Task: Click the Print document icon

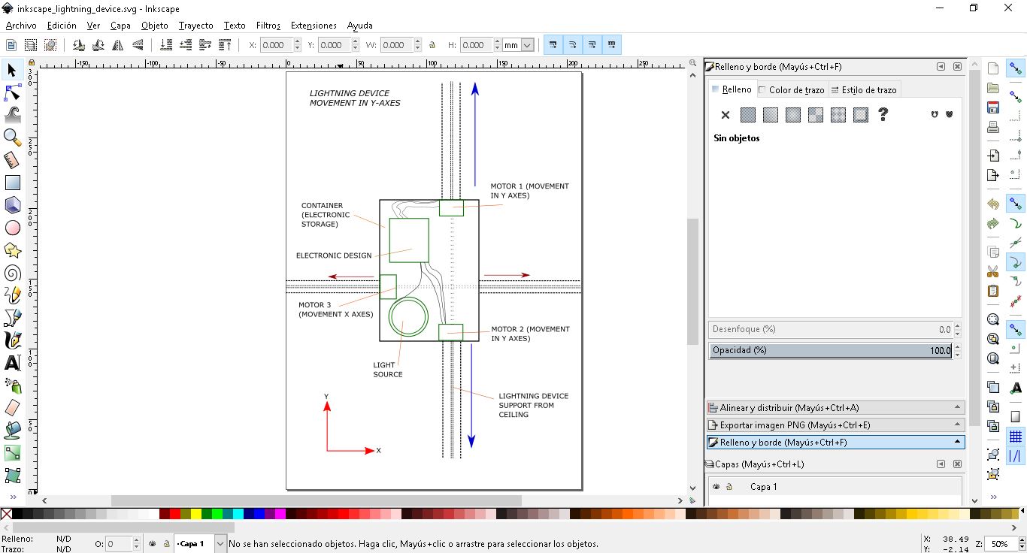Action: 993,127
